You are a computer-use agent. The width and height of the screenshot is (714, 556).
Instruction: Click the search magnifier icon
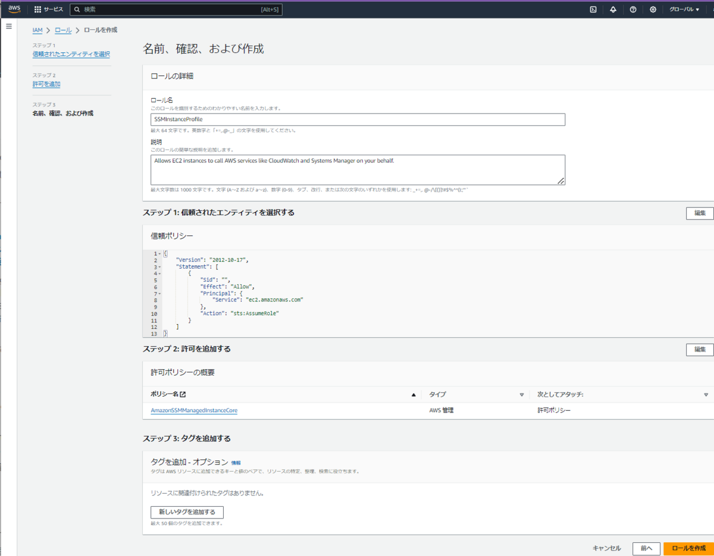coord(77,10)
